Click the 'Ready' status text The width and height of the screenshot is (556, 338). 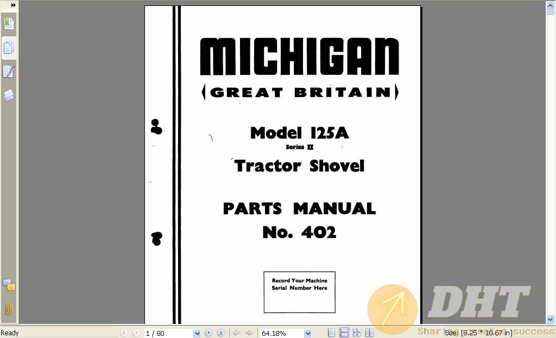10,333
